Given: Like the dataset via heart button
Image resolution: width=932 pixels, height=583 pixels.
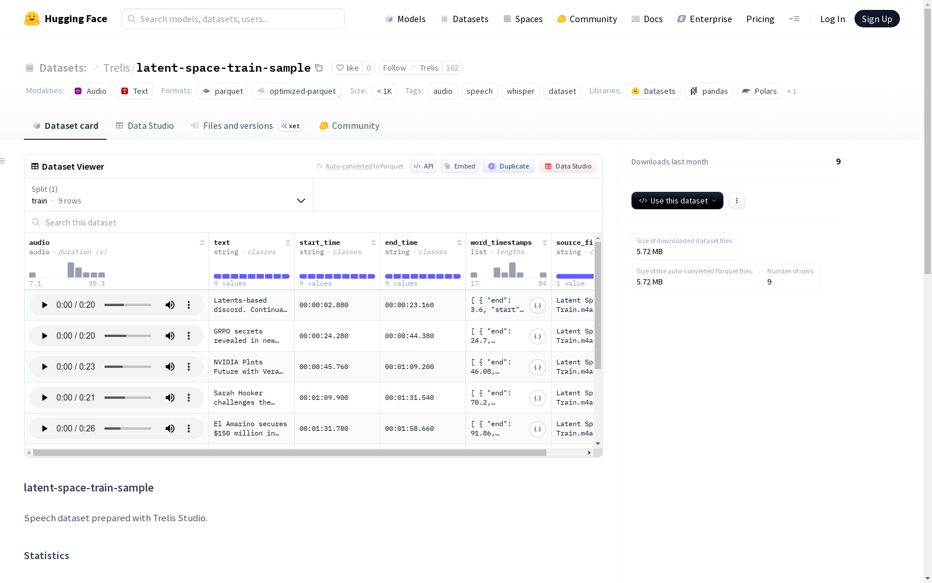Looking at the screenshot, I should [347, 68].
